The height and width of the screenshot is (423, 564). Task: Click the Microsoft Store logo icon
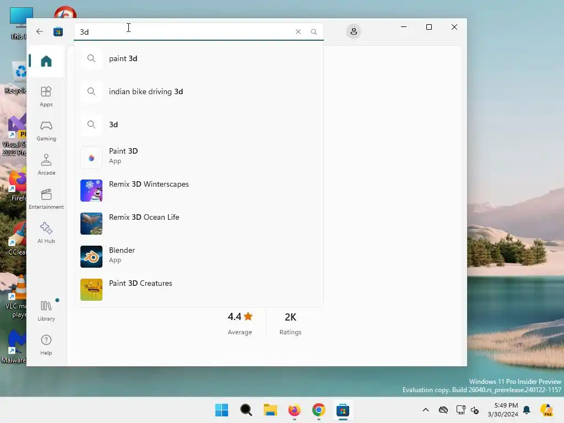(x=58, y=31)
